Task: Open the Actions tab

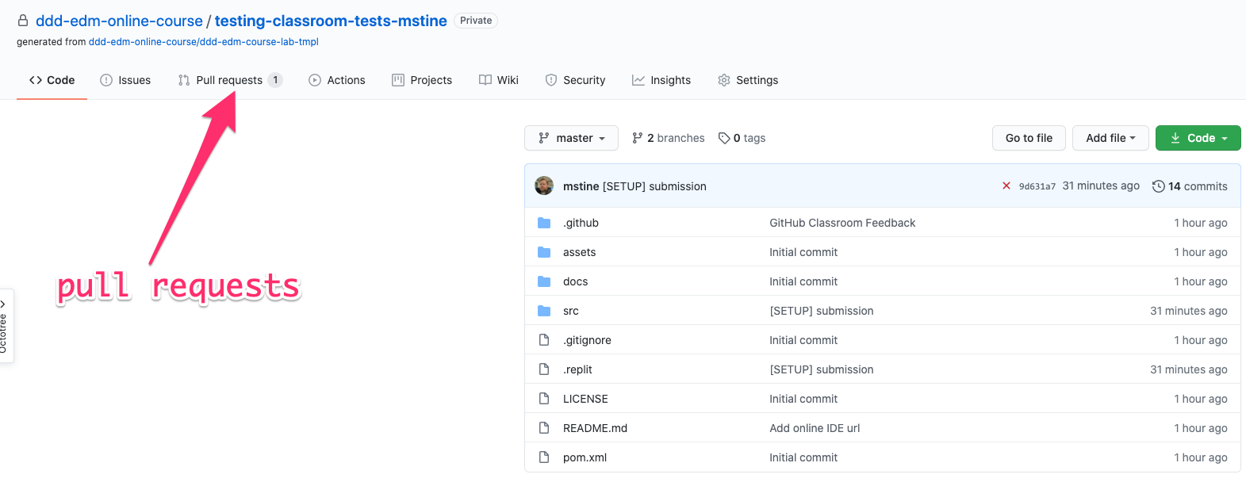Action: [337, 80]
